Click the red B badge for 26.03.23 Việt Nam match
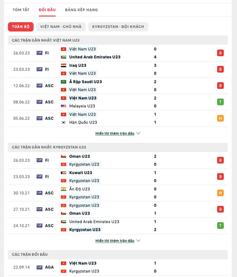This screenshot has width=237, height=277. (x=220, y=53)
